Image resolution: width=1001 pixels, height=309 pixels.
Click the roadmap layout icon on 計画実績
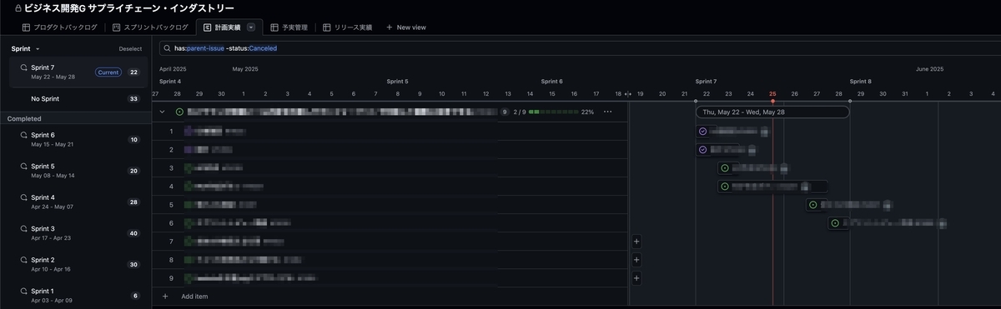(x=208, y=27)
